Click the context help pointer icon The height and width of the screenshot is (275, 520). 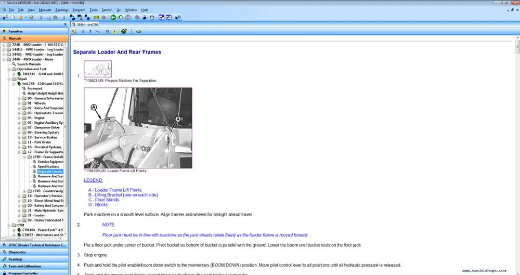tap(178, 17)
